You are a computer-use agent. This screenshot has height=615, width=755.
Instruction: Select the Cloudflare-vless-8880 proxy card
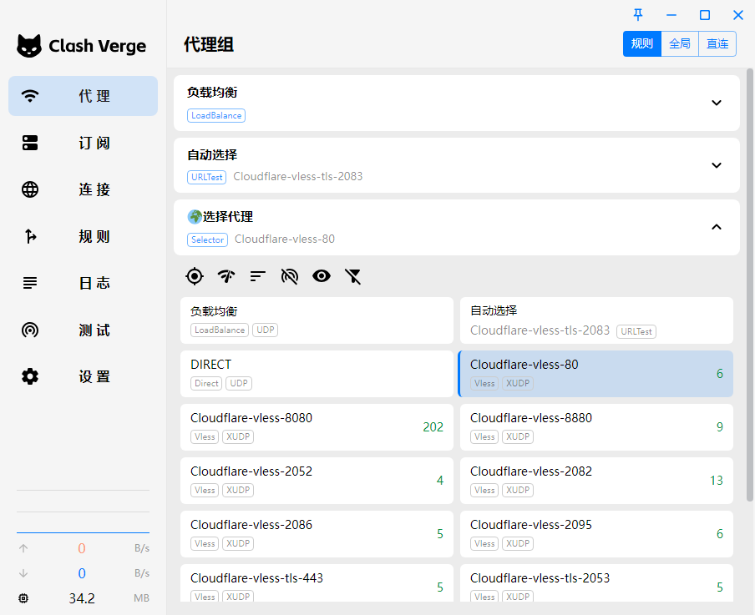596,427
